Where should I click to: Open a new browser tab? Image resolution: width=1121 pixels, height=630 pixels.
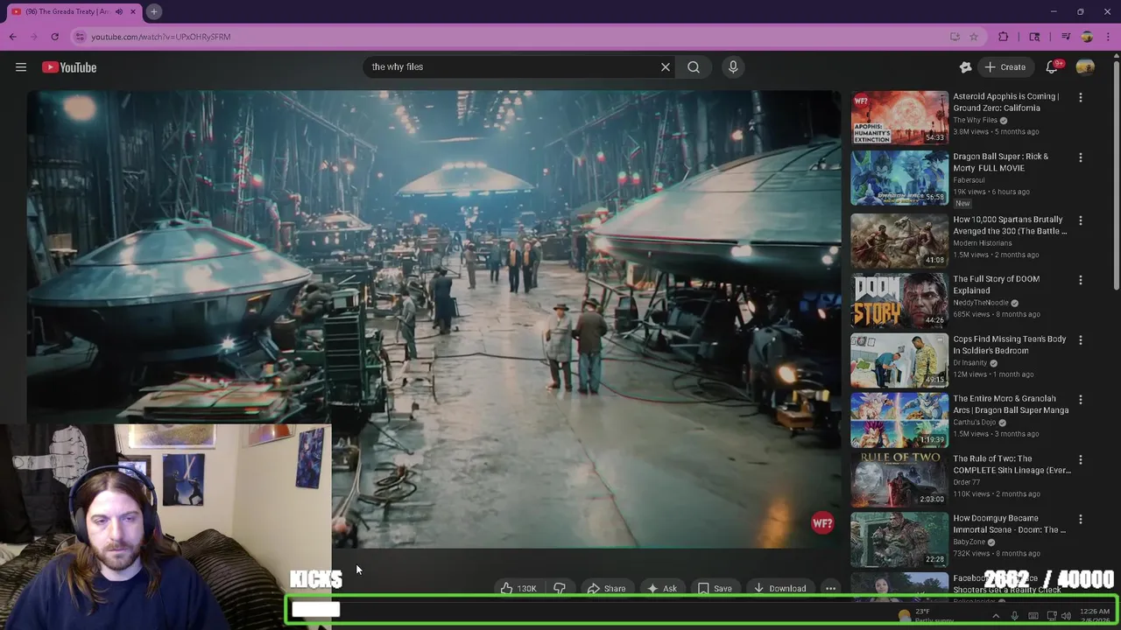coord(153,11)
